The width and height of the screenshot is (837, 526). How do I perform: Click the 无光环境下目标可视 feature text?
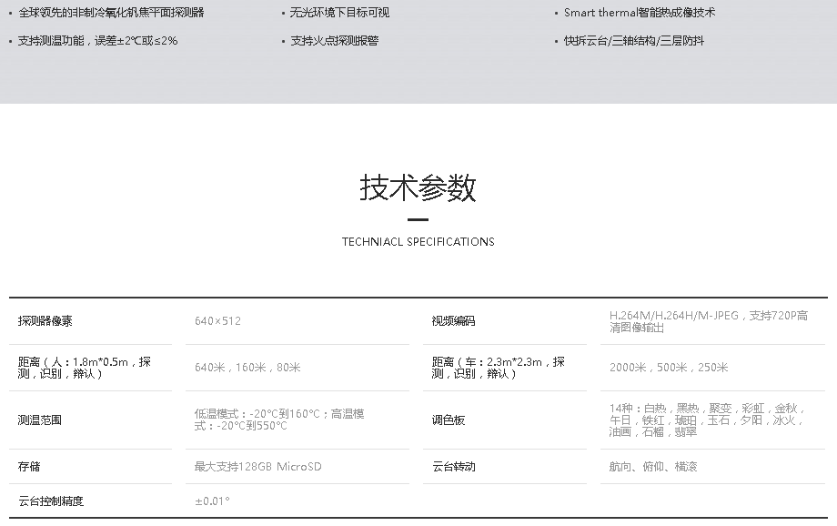coord(339,13)
